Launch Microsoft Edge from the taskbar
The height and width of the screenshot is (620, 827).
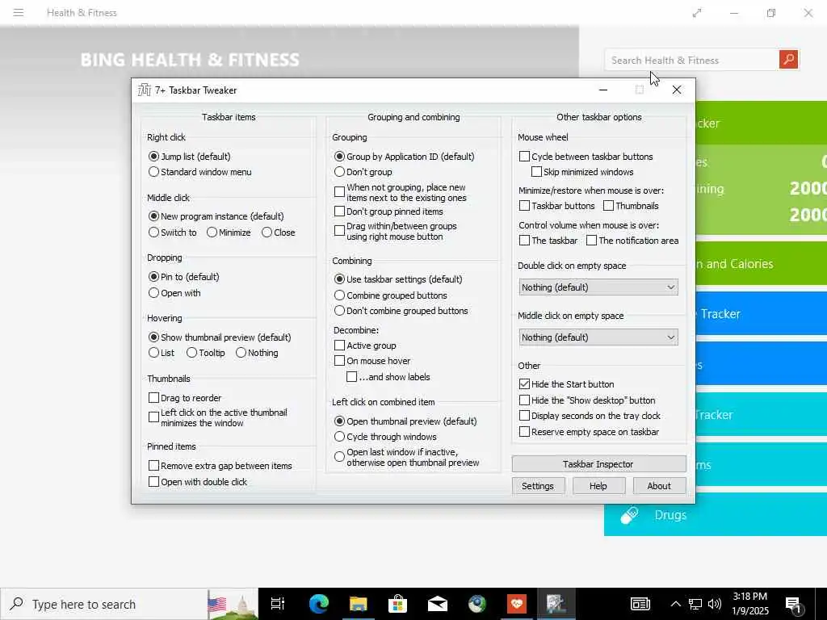318,604
